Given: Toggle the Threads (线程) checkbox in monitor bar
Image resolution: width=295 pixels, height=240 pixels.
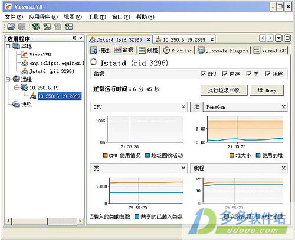Looking at the screenshot, I should point(267,74).
